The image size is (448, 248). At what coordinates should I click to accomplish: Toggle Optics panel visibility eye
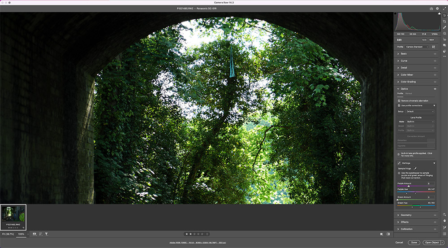coord(435,89)
